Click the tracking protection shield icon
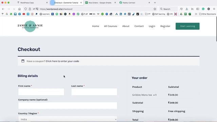Viewport: 217px width, 122px height. point(26,9)
